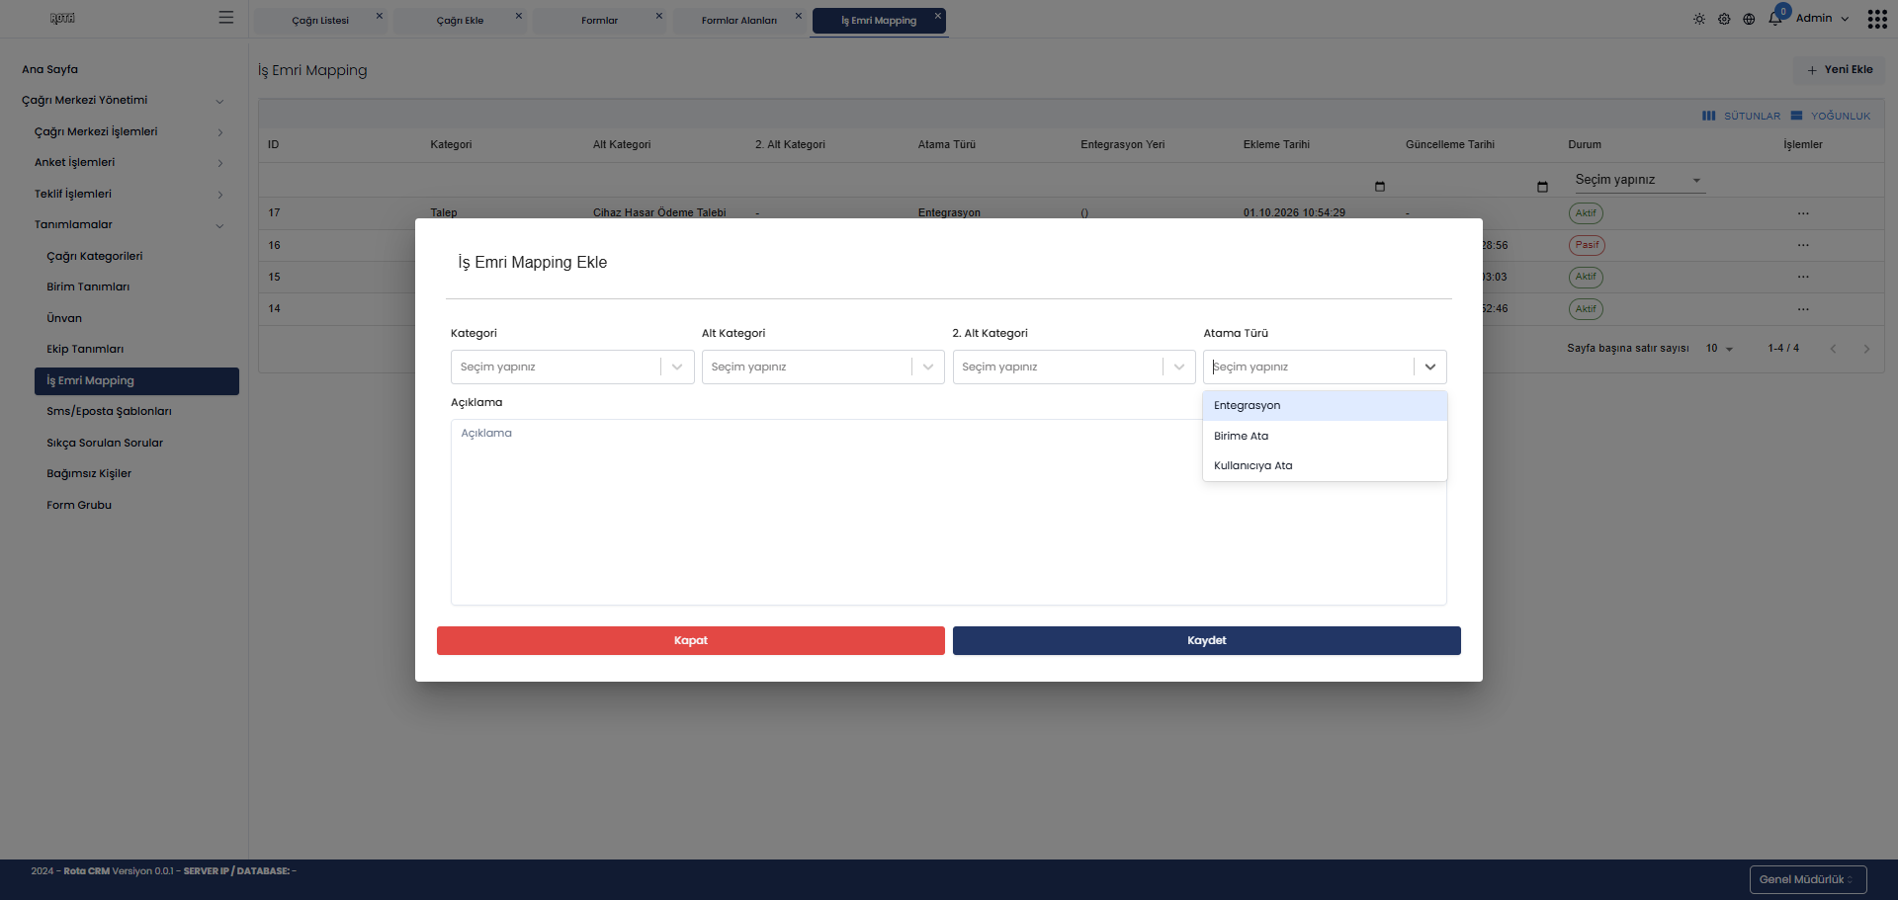Open YOĞUNLUK density selector

pyautogui.click(x=1831, y=116)
